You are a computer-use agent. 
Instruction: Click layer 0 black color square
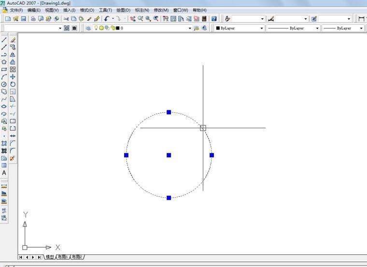click(118, 28)
